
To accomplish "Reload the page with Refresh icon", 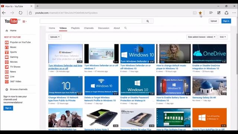I will coord(20,13).
